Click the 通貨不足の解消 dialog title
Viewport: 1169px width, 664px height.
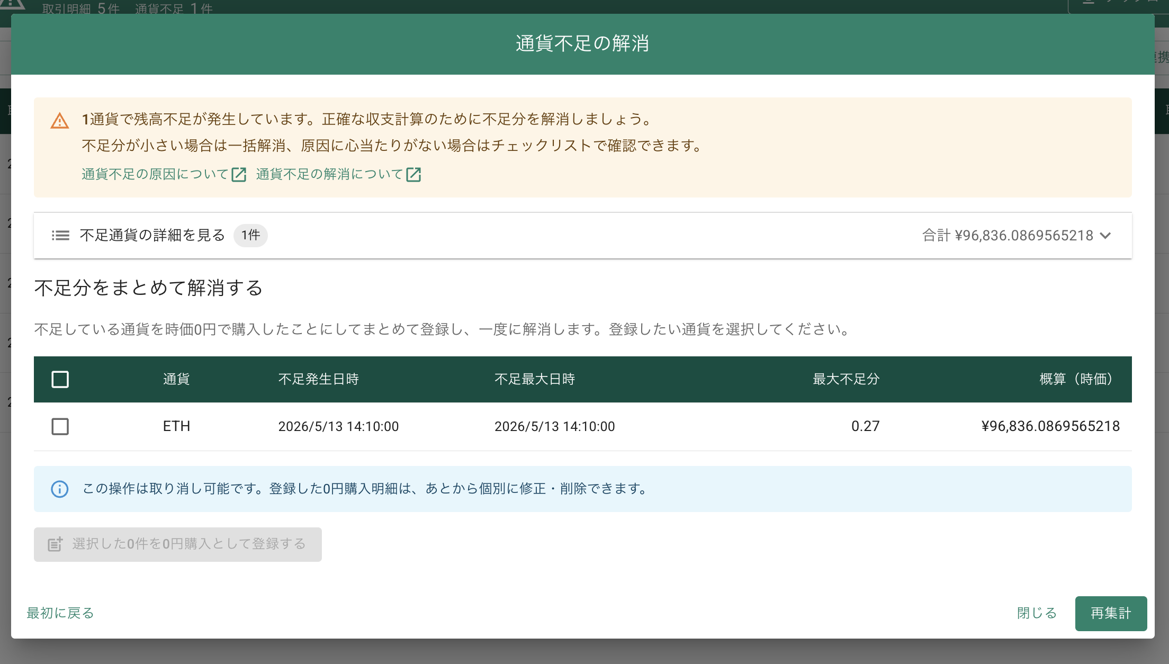pyautogui.click(x=582, y=43)
